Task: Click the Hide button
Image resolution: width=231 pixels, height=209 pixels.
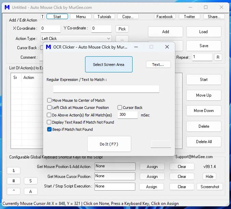Action: pos(209,177)
